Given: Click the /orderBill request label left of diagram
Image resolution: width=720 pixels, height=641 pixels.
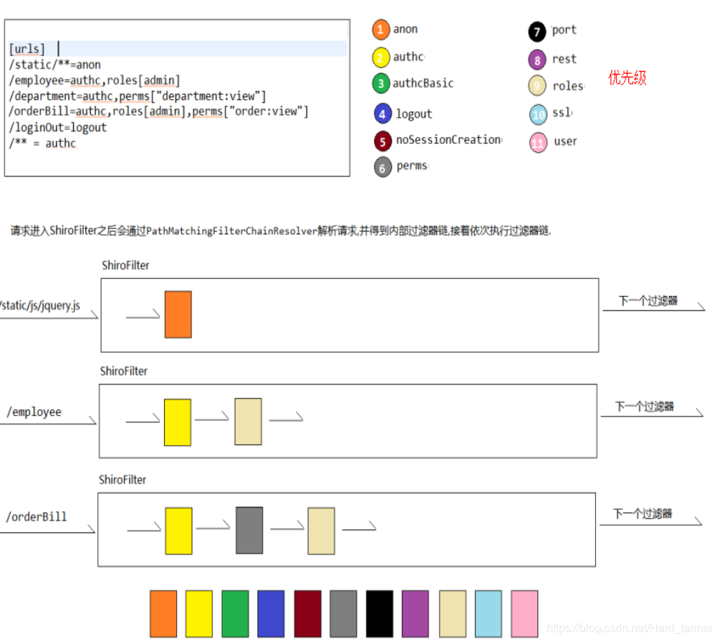Looking at the screenshot, I should pyautogui.click(x=36, y=517).
